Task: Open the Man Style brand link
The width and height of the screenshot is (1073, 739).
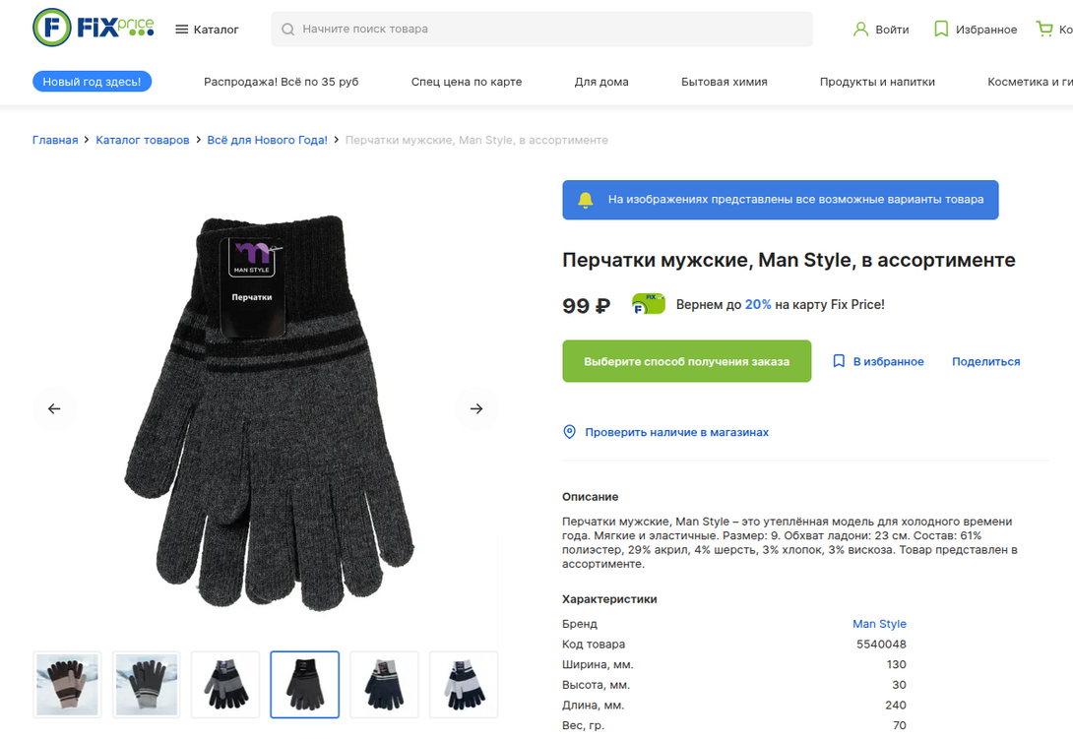Action: (x=879, y=624)
